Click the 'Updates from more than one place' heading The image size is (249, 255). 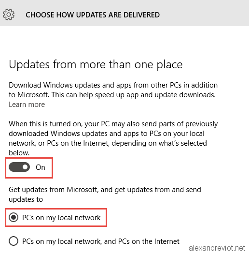96,65
